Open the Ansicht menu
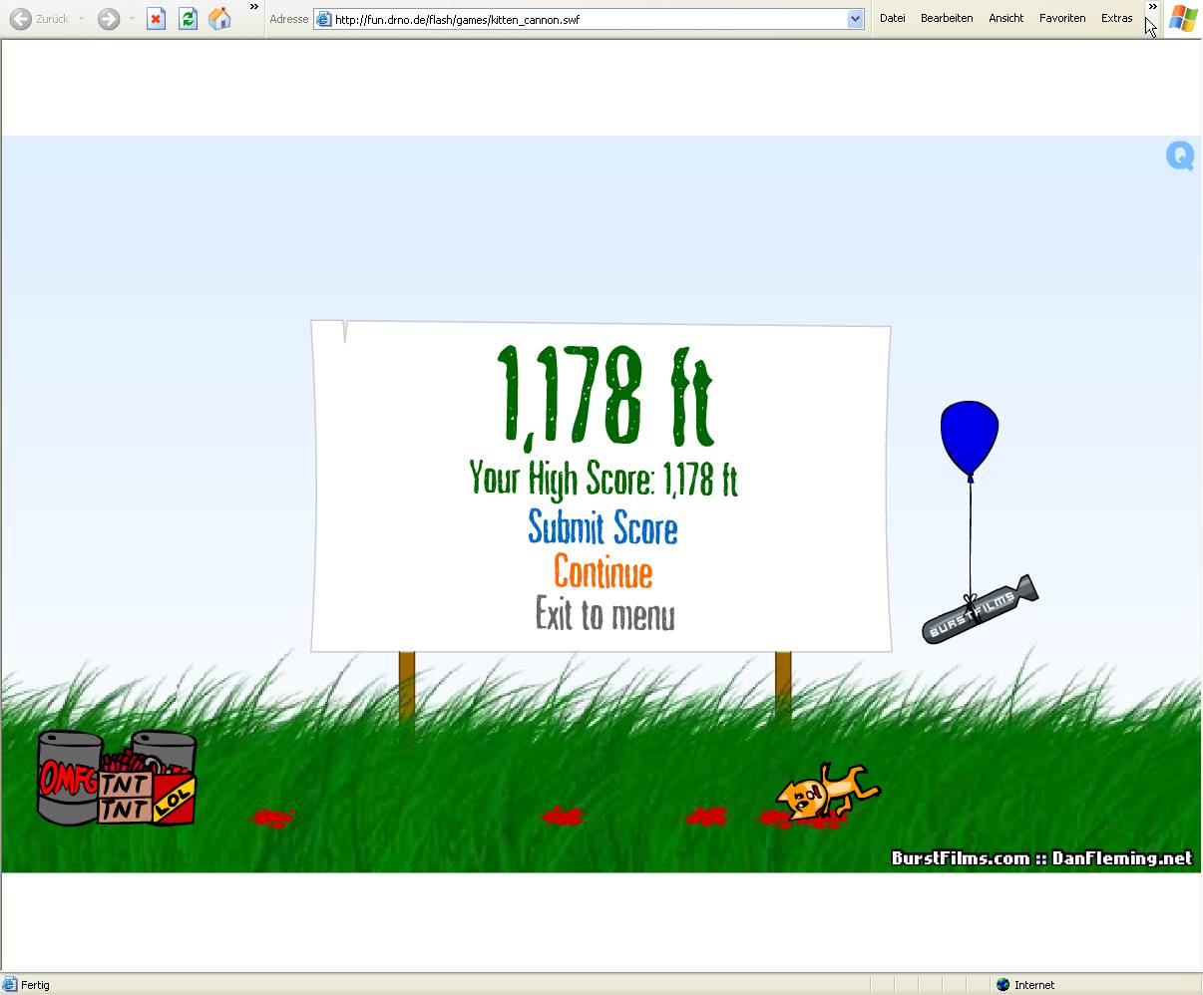Screen dimensions: 1203x995 click(x=1005, y=18)
